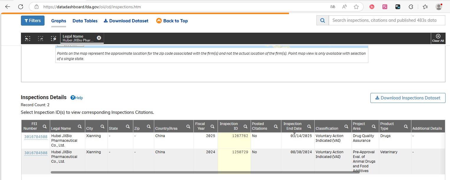Open the Help icon for Inspections Details
The image size is (450, 180).
(x=77, y=98)
